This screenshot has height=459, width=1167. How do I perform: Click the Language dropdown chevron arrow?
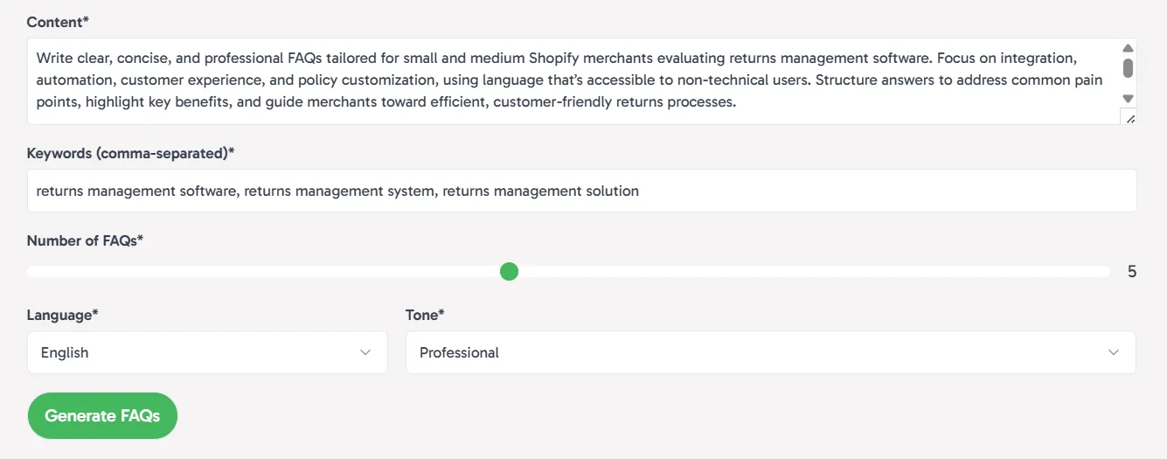tap(365, 352)
